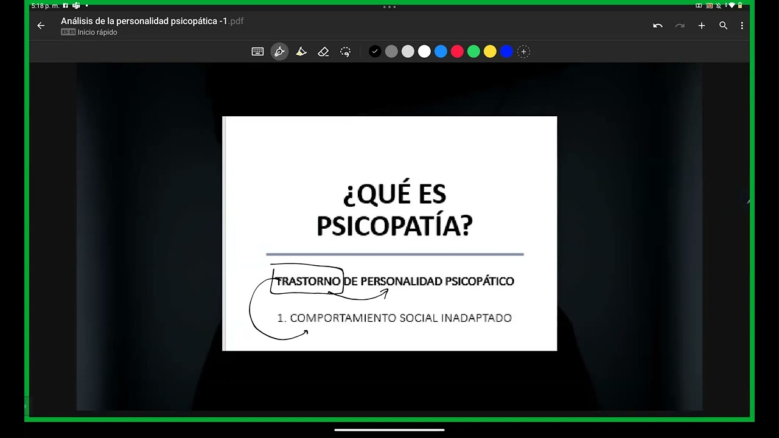779x438 pixels.
Task: Tap the clock showing 5:18 p. m.
Action: (x=44, y=5)
